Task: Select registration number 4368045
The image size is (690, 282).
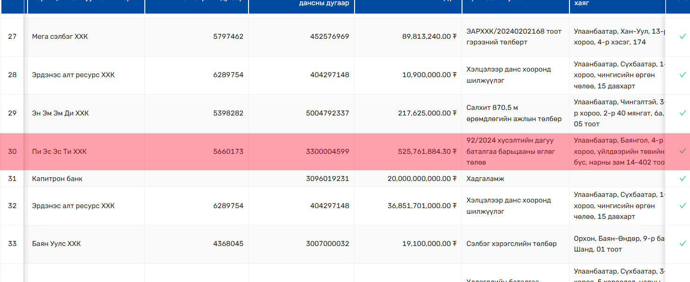Action: coord(228,244)
